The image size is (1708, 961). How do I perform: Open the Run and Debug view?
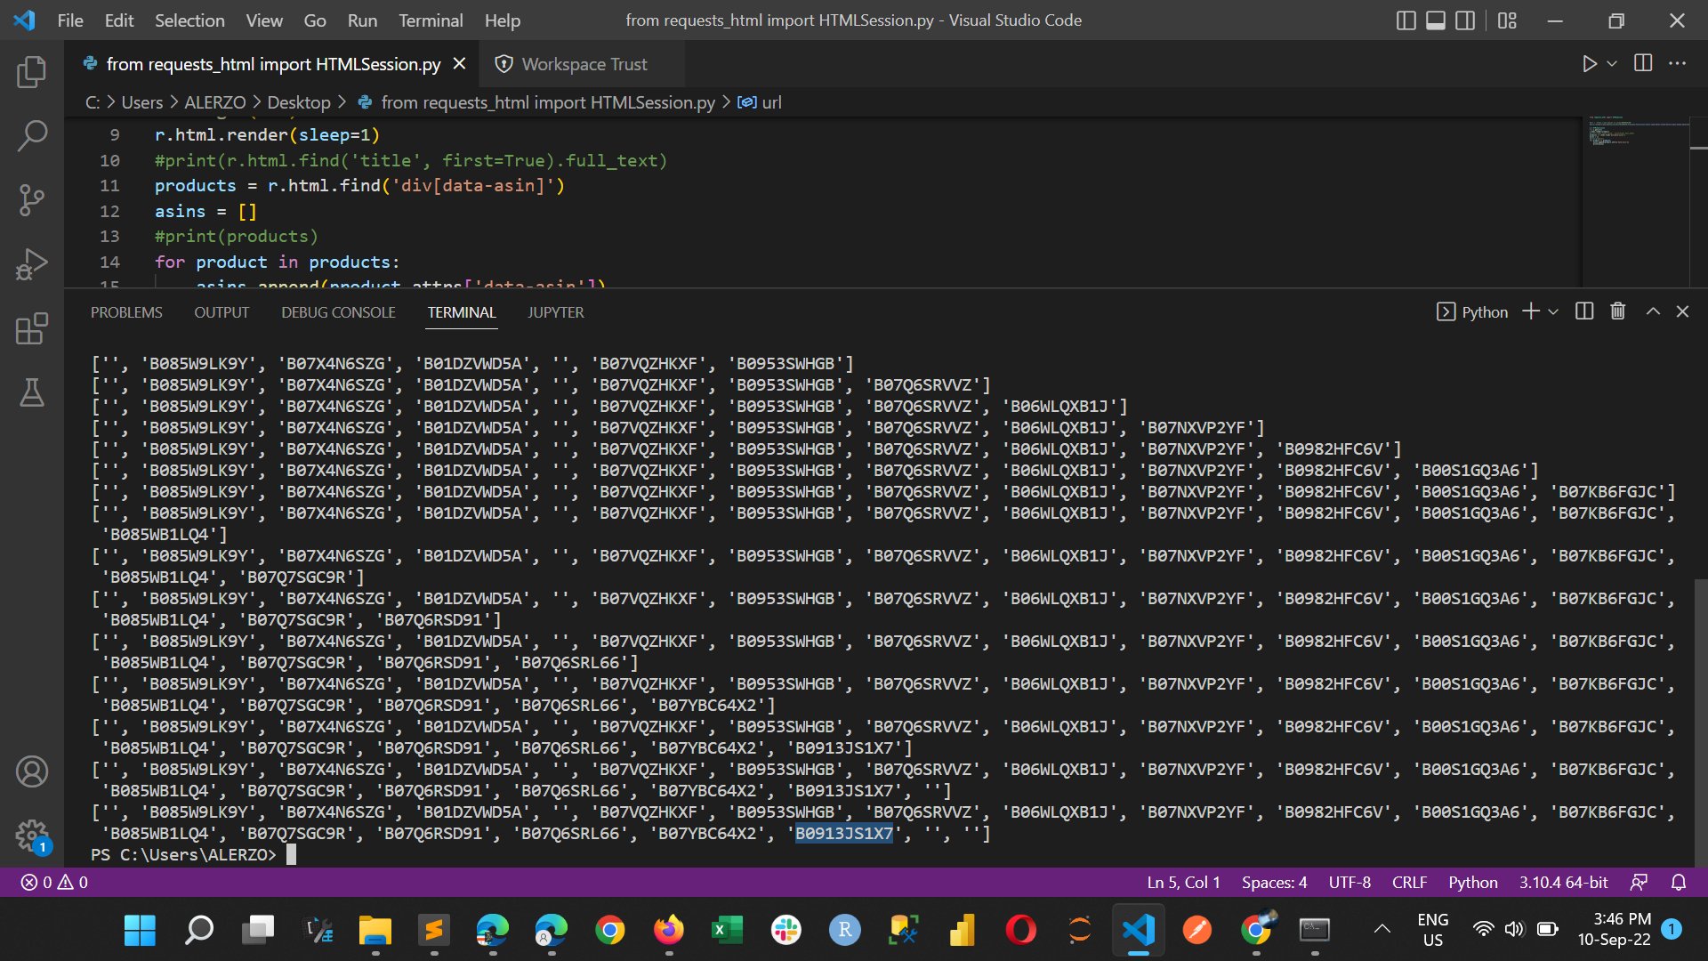click(32, 263)
